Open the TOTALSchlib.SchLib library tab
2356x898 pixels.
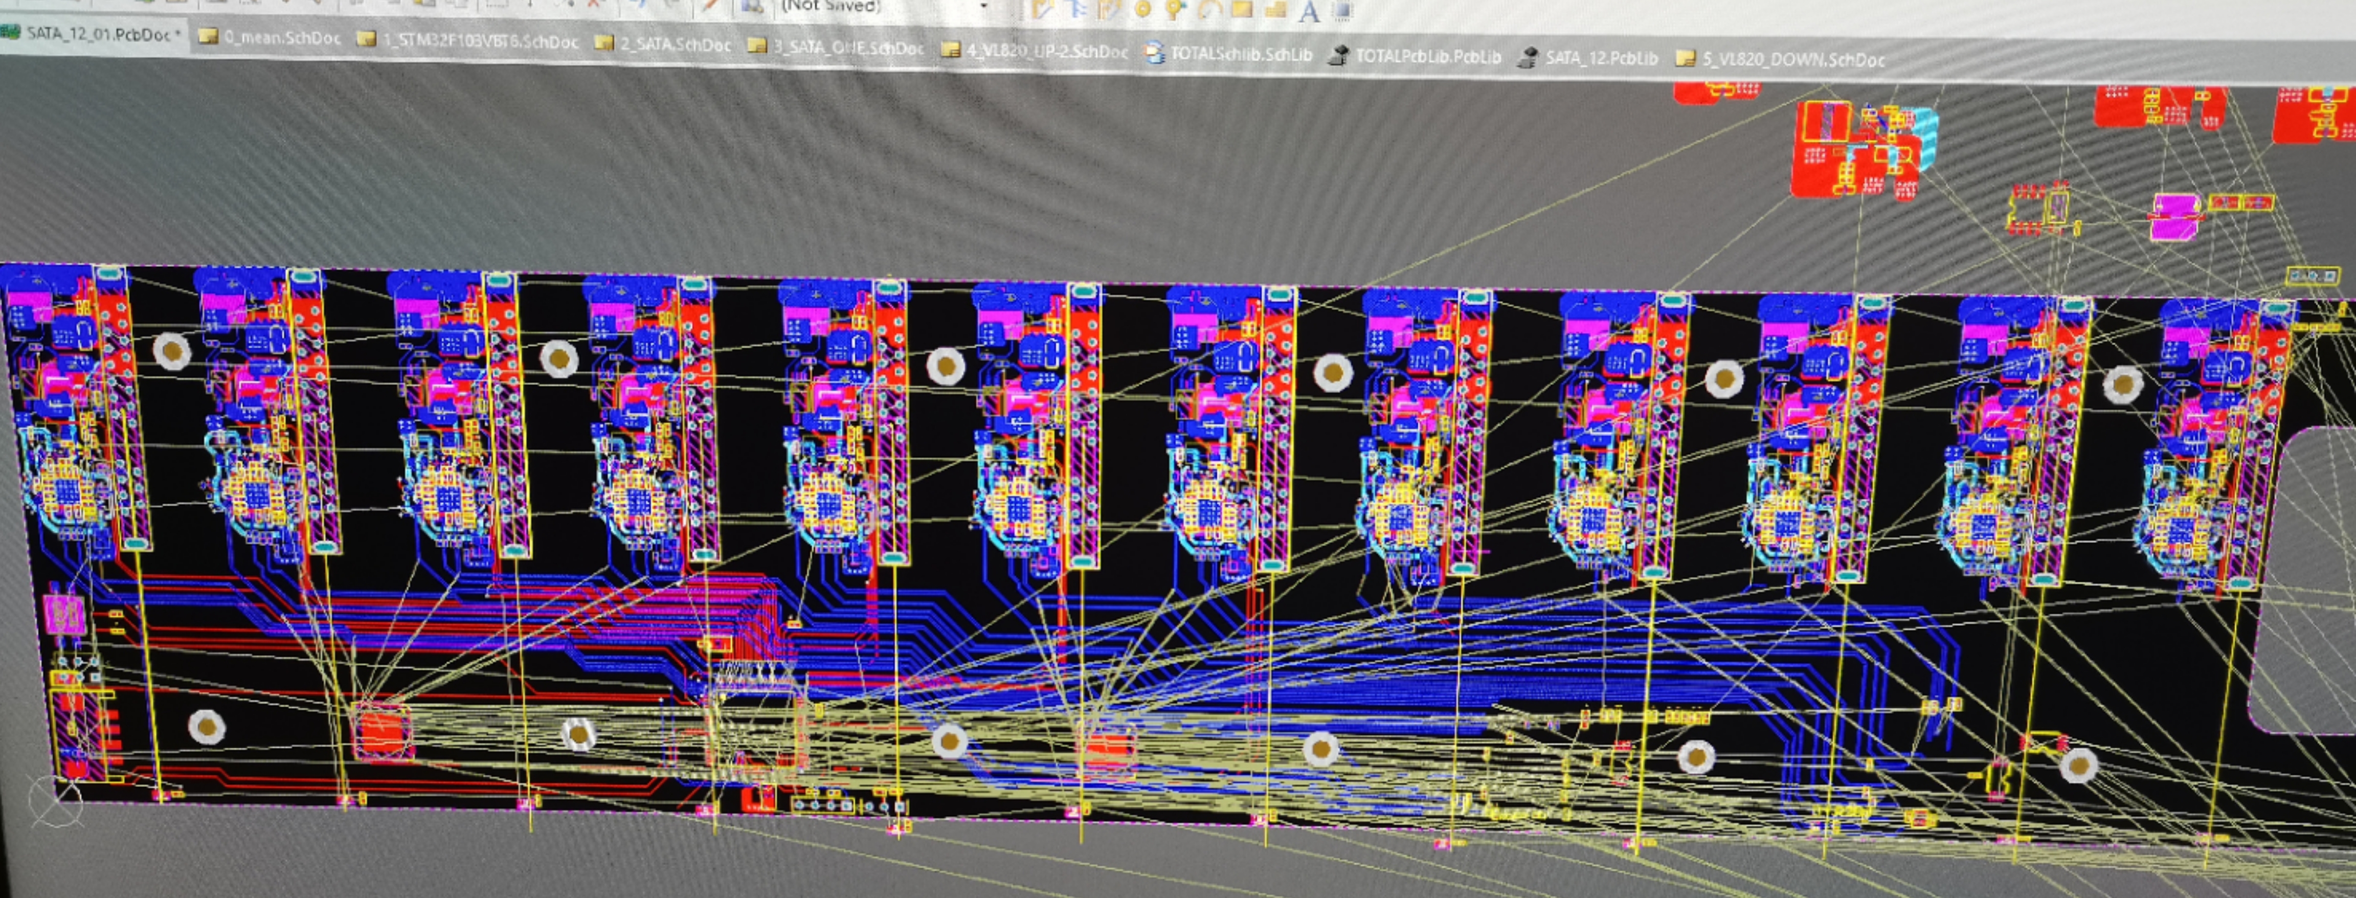[x=1228, y=54]
